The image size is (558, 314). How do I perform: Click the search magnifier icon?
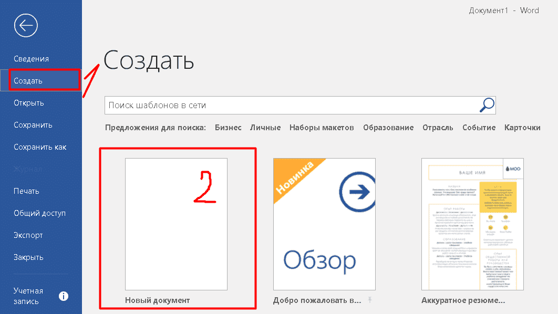point(486,105)
